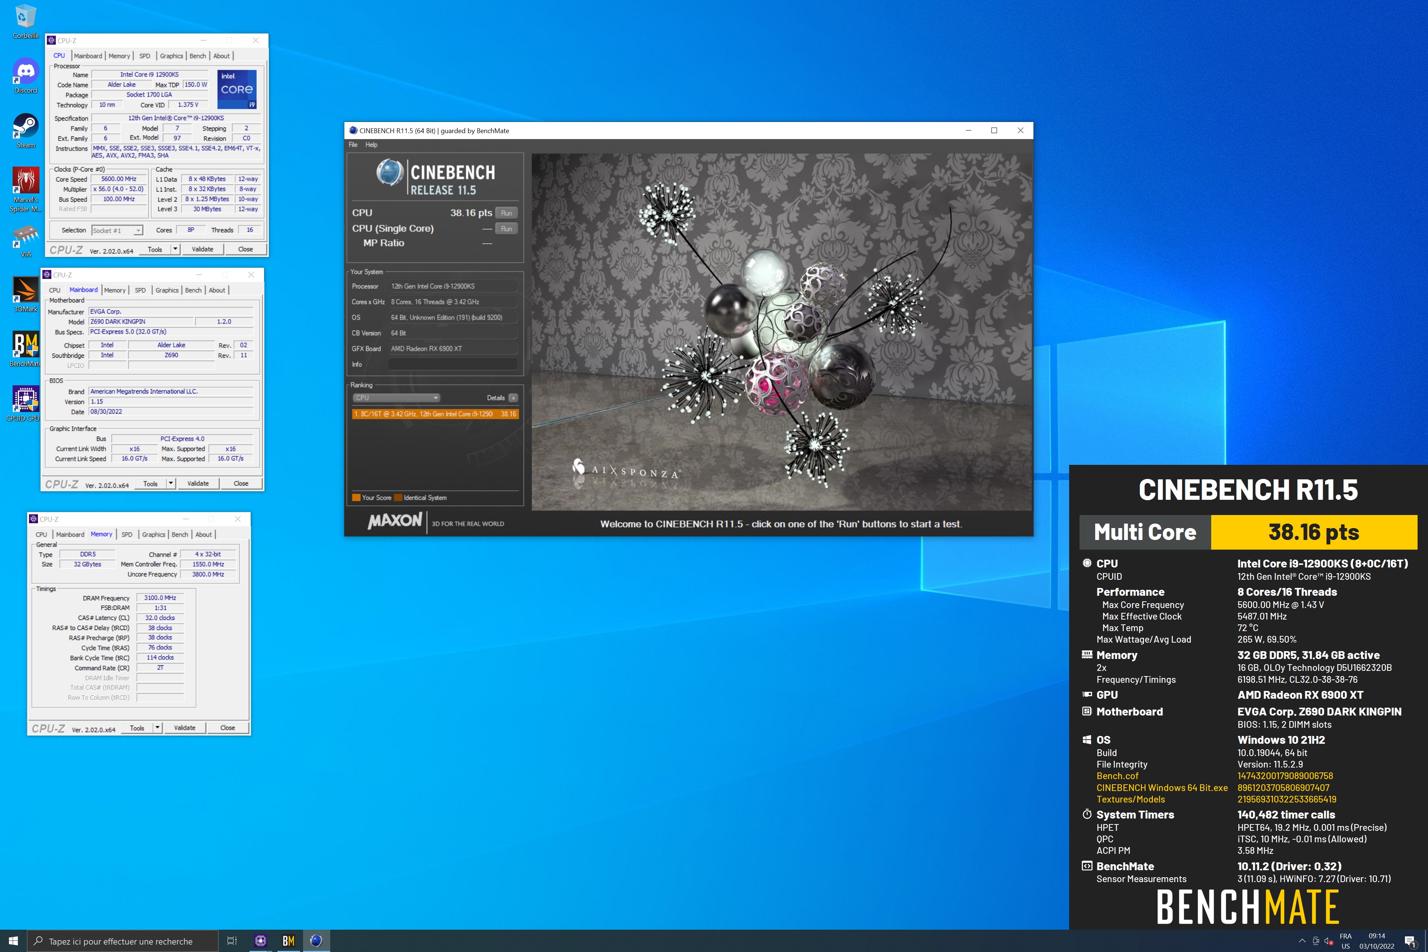Open the CPU ranking dropdown

tap(396, 398)
